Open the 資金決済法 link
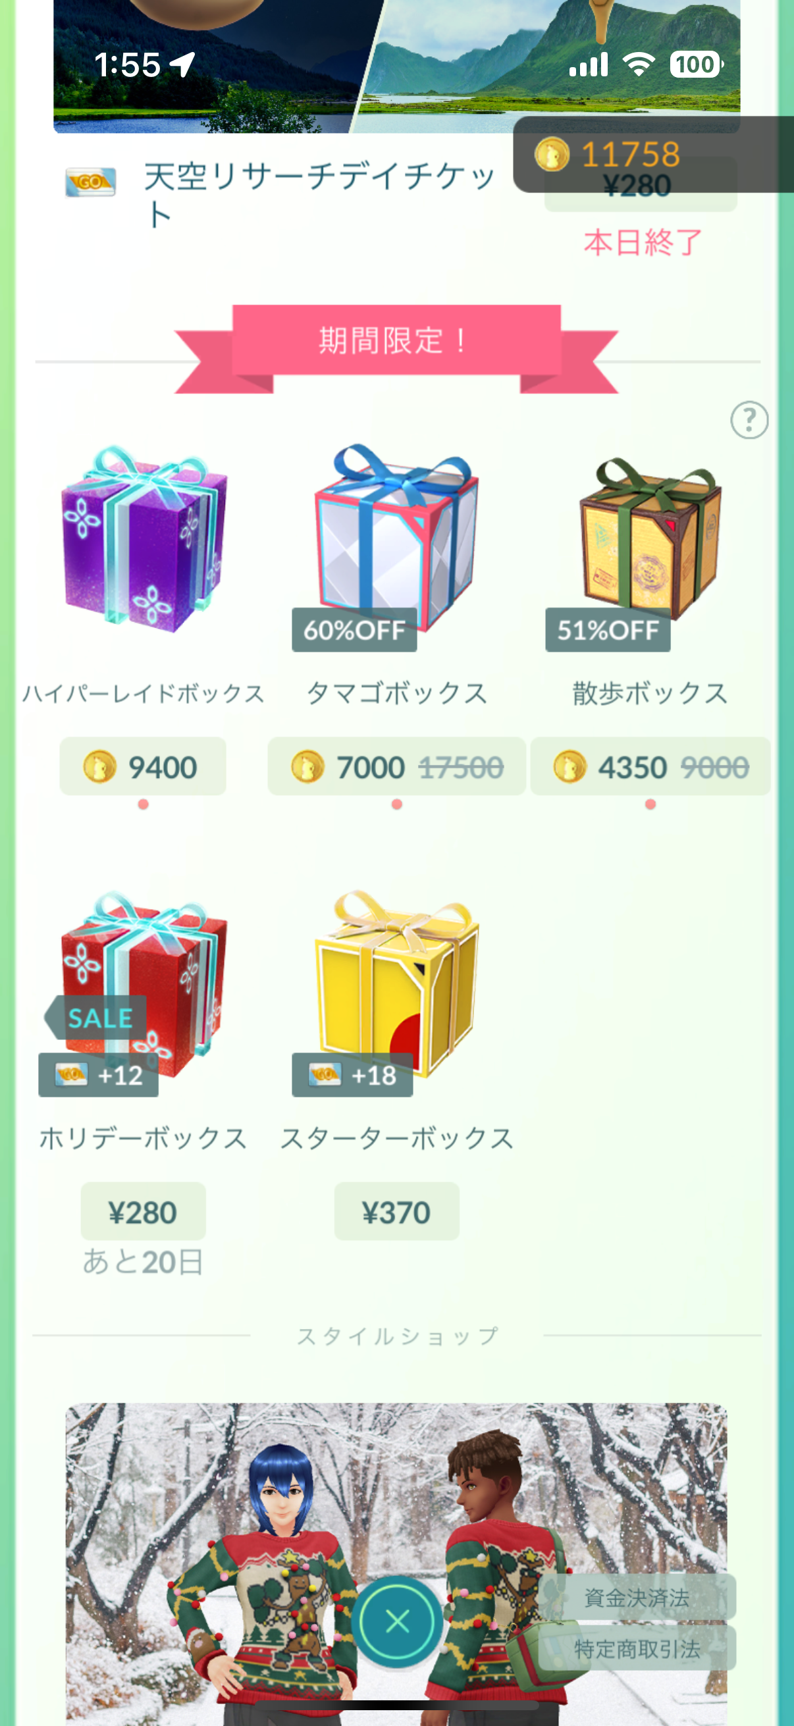The height and width of the screenshot is (1726, 794). 637,1597
